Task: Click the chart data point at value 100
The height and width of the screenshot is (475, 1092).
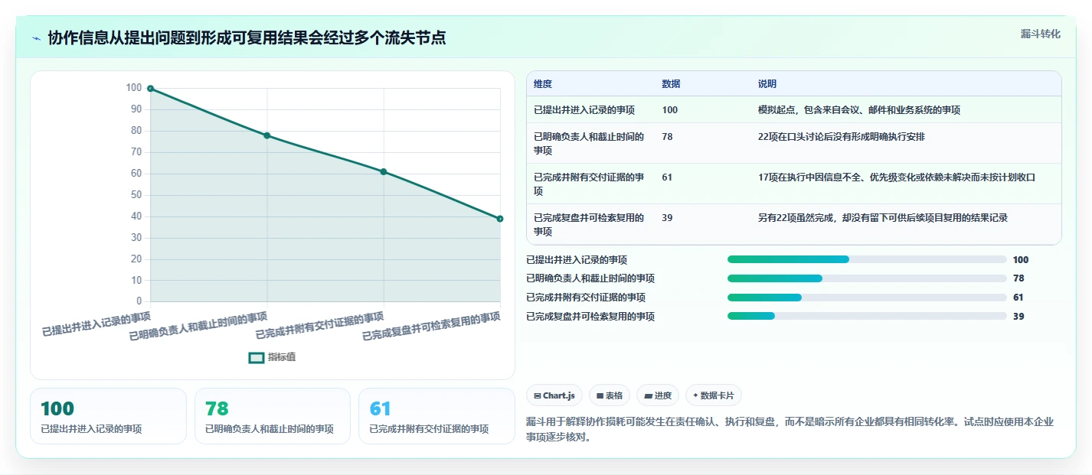Action: point(150,89)
